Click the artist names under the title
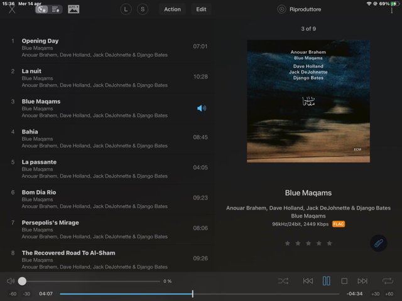 (308, 208)
